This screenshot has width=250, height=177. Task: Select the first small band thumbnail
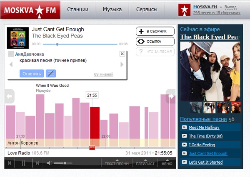[195, 108]
